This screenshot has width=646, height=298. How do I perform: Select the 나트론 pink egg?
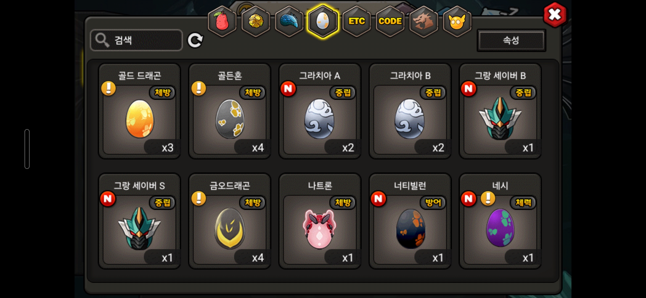click(320, 221)
